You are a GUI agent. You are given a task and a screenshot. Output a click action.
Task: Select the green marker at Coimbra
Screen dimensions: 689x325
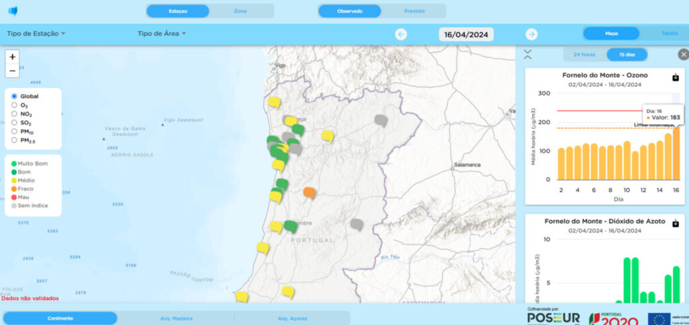(x=291, y=226)
